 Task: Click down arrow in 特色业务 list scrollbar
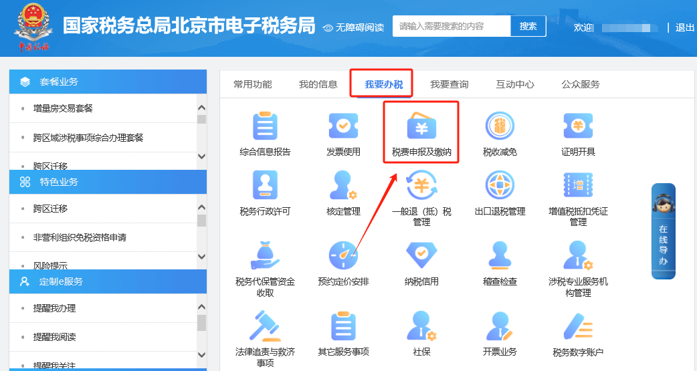click(x=201, y=257)
